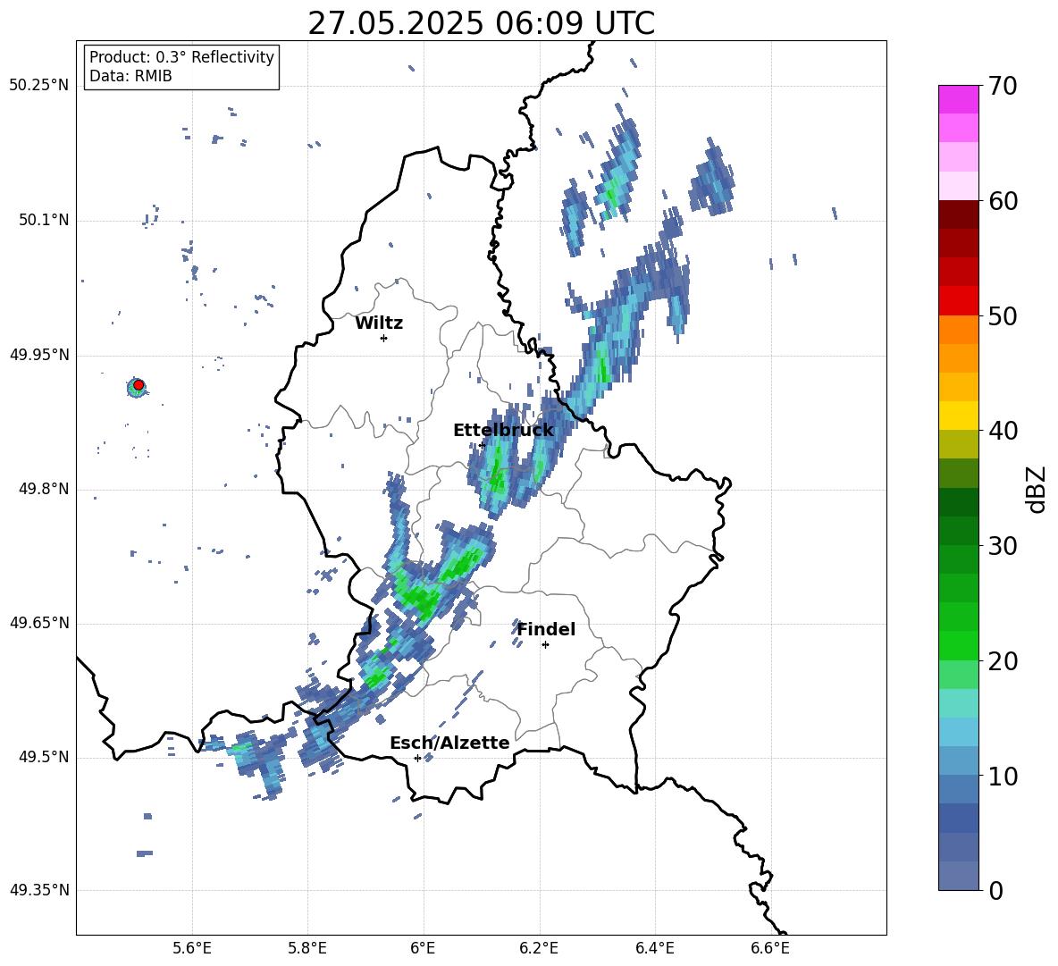Click the 6.4°E longitude label
Image resolution: width=1058 pixels, height=966 pixels.
tap(654, 948)
